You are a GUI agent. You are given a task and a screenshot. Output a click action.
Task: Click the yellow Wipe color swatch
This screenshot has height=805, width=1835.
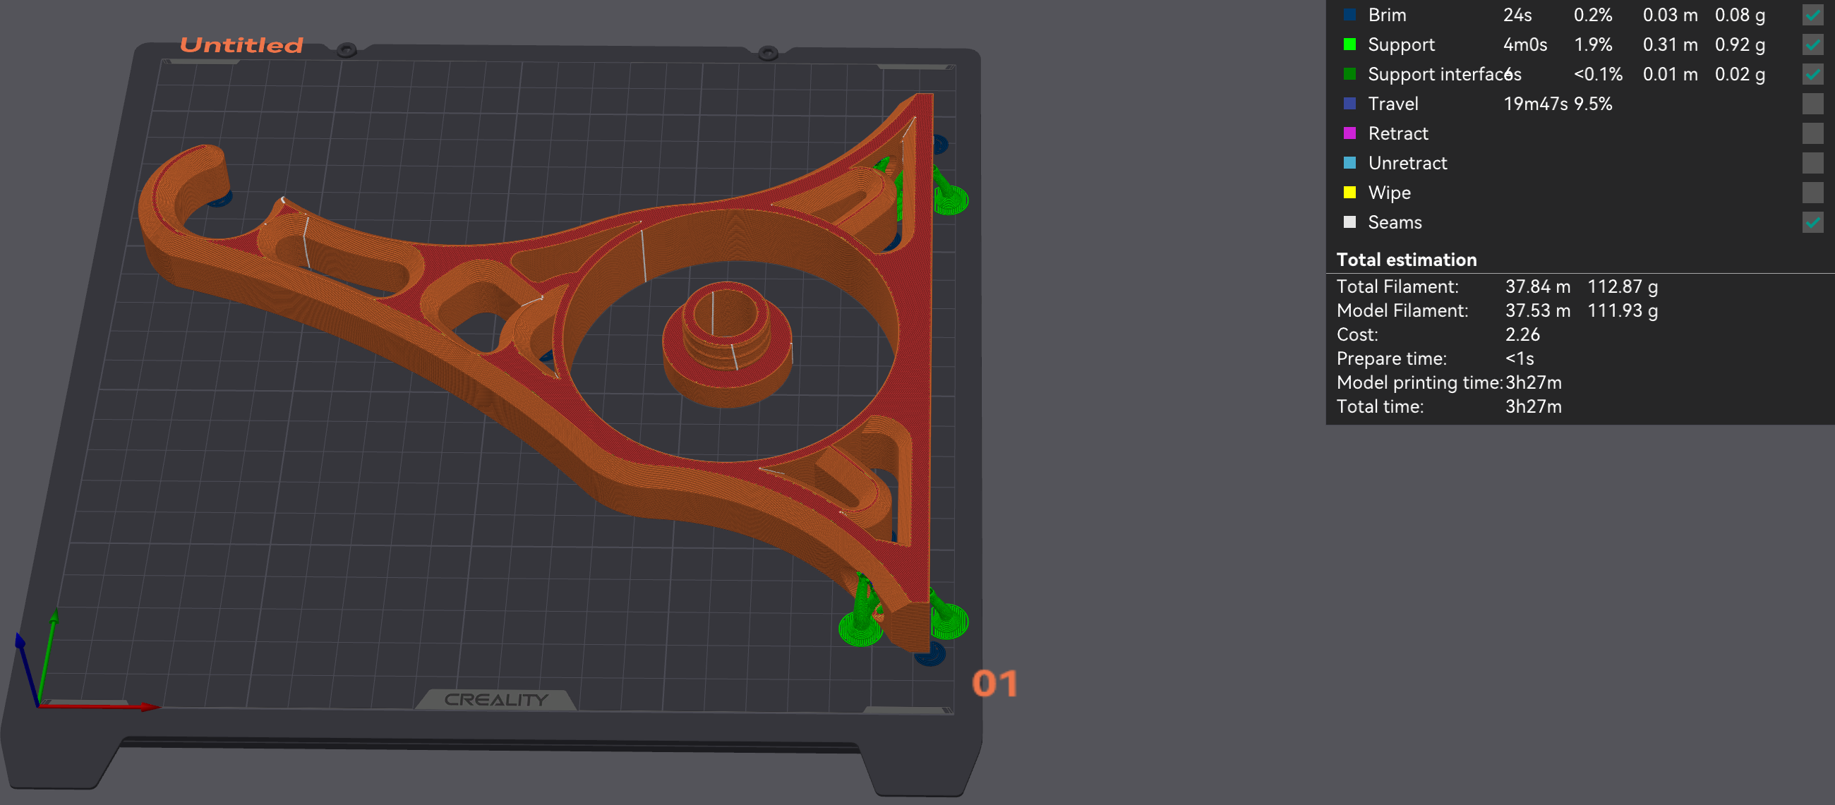[1349, 192]
